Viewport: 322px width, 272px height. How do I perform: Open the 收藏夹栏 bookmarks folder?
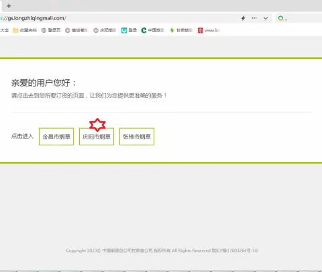coord(25,30)
